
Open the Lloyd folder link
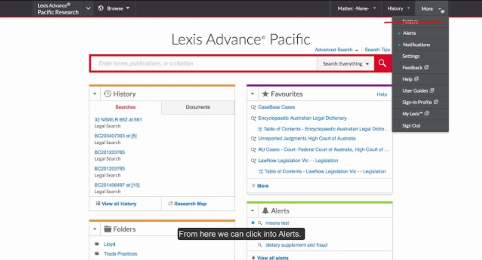click(x=109, y=244)
